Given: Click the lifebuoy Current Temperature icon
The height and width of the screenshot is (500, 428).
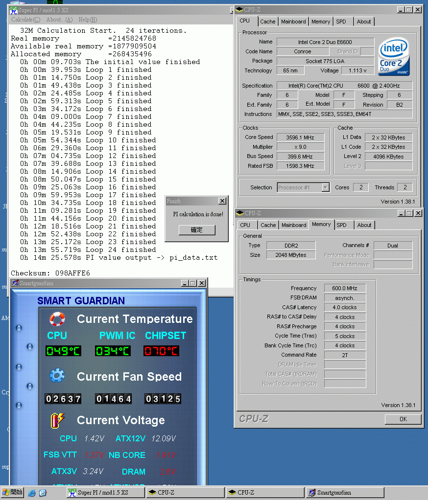Looking at the screenshot, I should point(57,319).
